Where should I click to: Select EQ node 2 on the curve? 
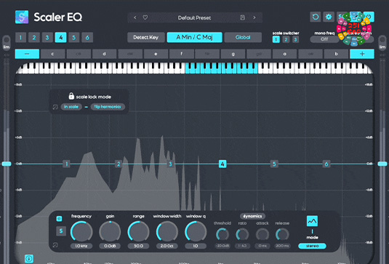point(119,164)
